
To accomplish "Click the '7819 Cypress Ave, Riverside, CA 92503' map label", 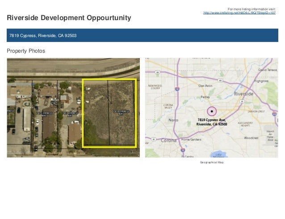I will (212, 122).
